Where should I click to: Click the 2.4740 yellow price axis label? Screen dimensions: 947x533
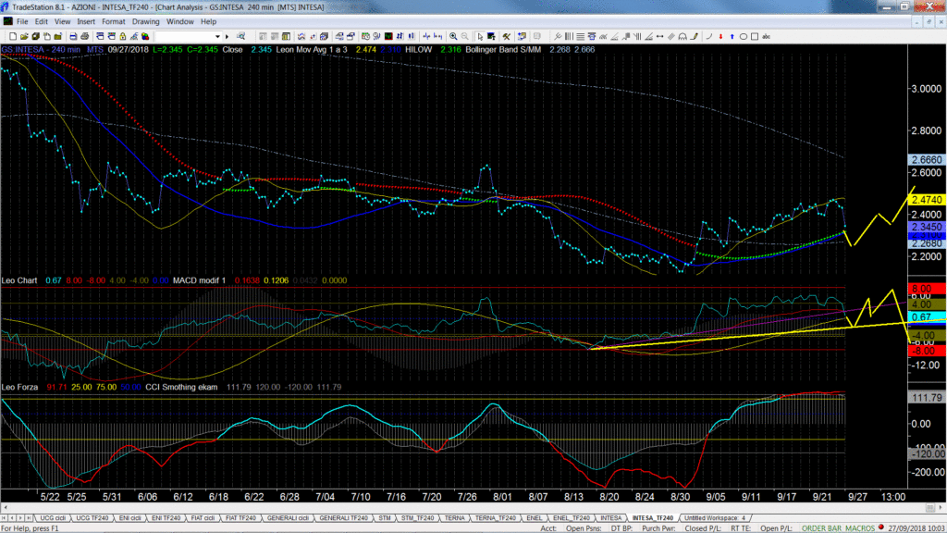pyautogui.click(x=927, y=200)
